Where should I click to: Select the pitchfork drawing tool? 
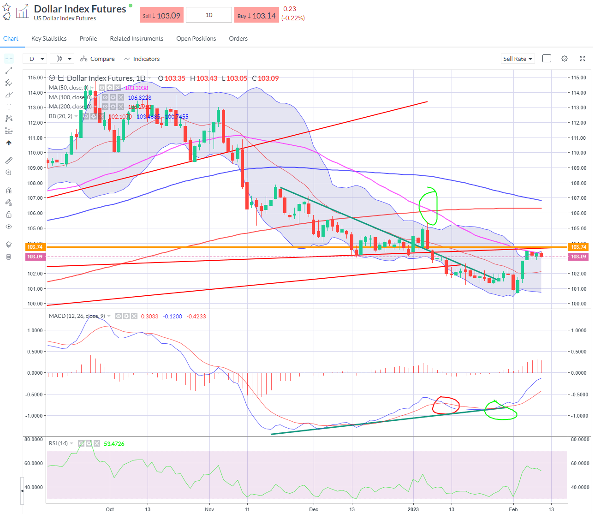9,83
